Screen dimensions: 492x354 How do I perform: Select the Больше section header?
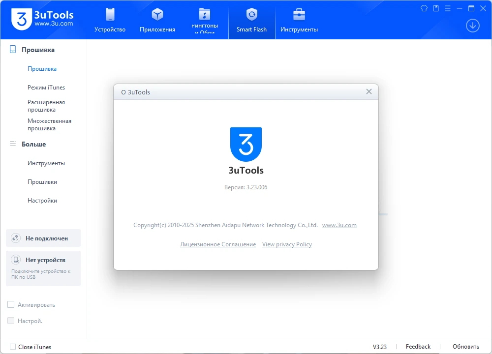pyautogui.click(x=33, y=144)
